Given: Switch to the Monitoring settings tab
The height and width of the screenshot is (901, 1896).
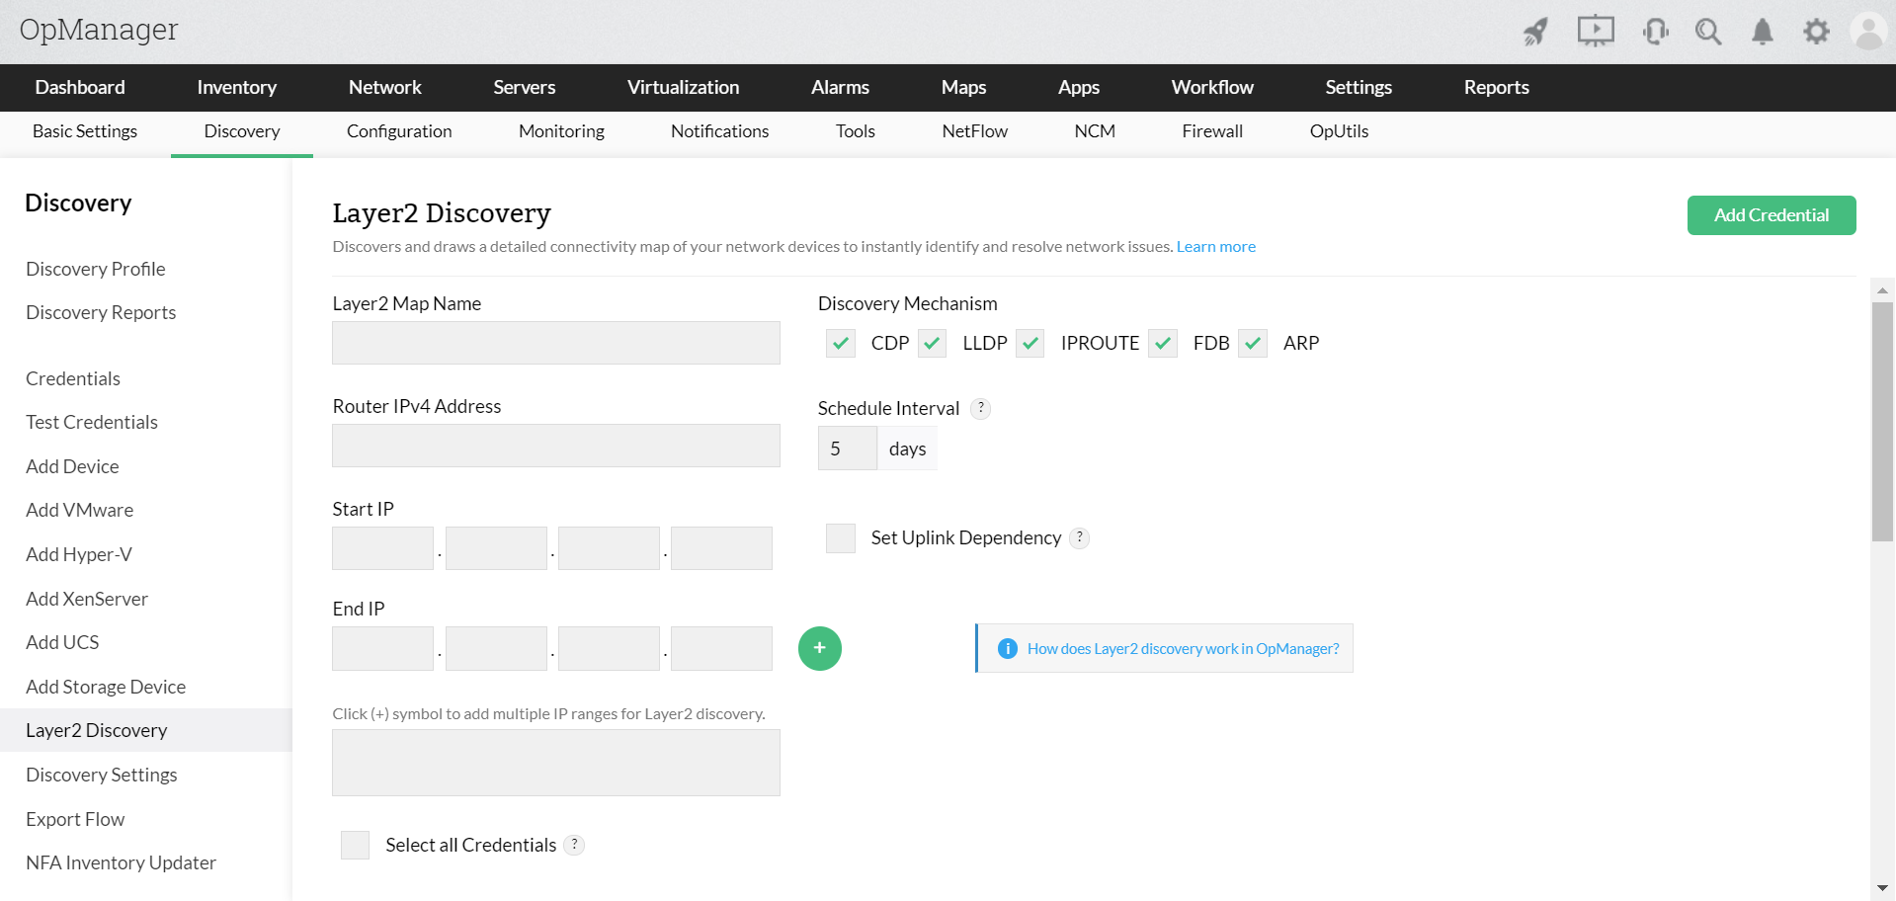Looking at the screenshot, I should [x=561, y=131].
